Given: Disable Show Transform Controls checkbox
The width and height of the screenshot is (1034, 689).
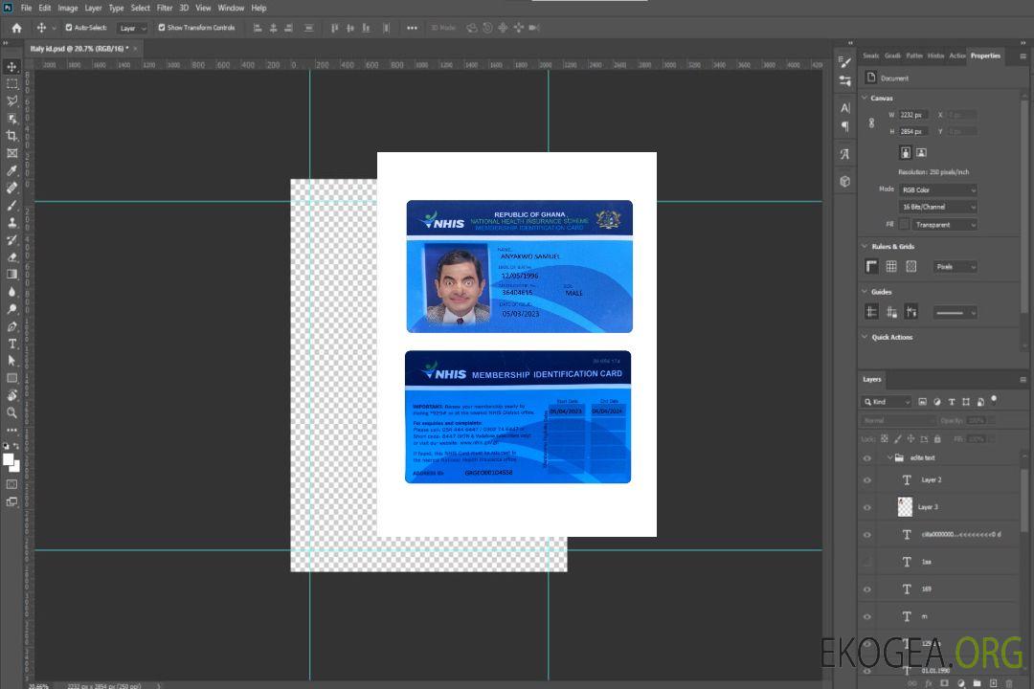Looking at the screenshot, I should coord(161,28).
